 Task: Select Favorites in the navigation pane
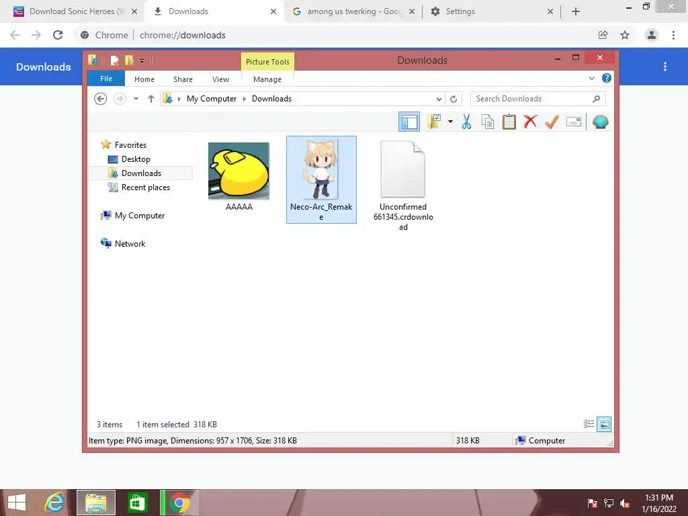(x=130, y=145)
